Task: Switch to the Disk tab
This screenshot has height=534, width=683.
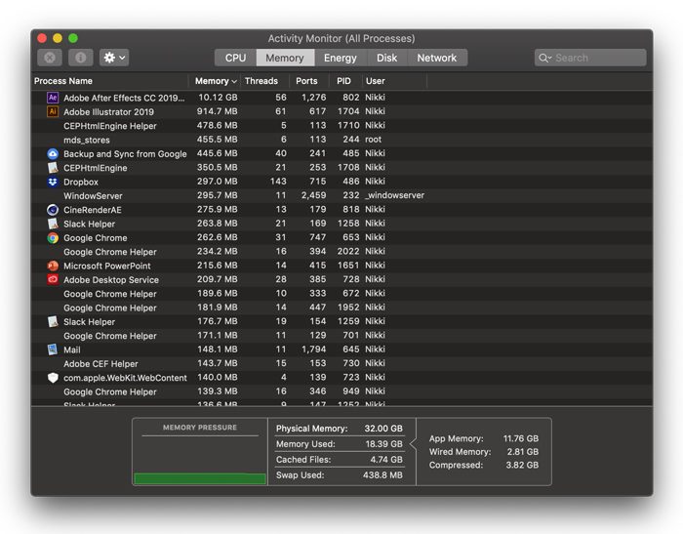Action: point(386,58)
